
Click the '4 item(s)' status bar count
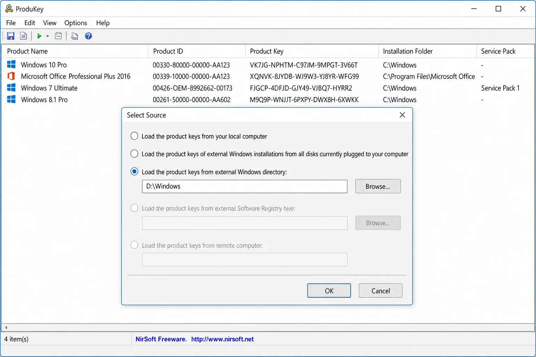(x=16, y=339)
